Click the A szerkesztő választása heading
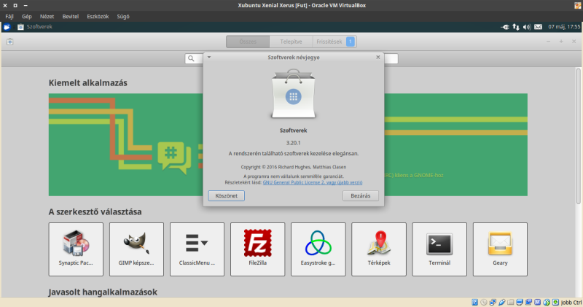This screenshot has width=583, height=307. point(95,211)
